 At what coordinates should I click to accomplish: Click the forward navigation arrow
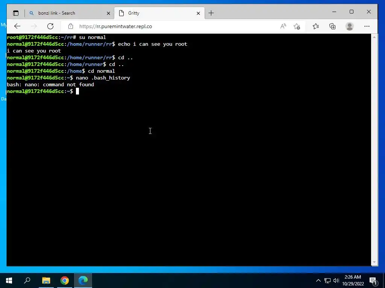coord(34,26)
